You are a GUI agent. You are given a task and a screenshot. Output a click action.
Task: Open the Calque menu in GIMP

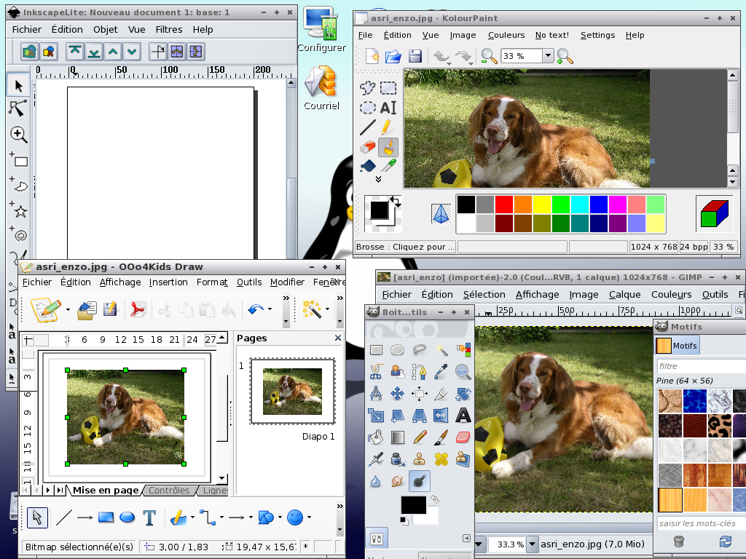[624, 295]
